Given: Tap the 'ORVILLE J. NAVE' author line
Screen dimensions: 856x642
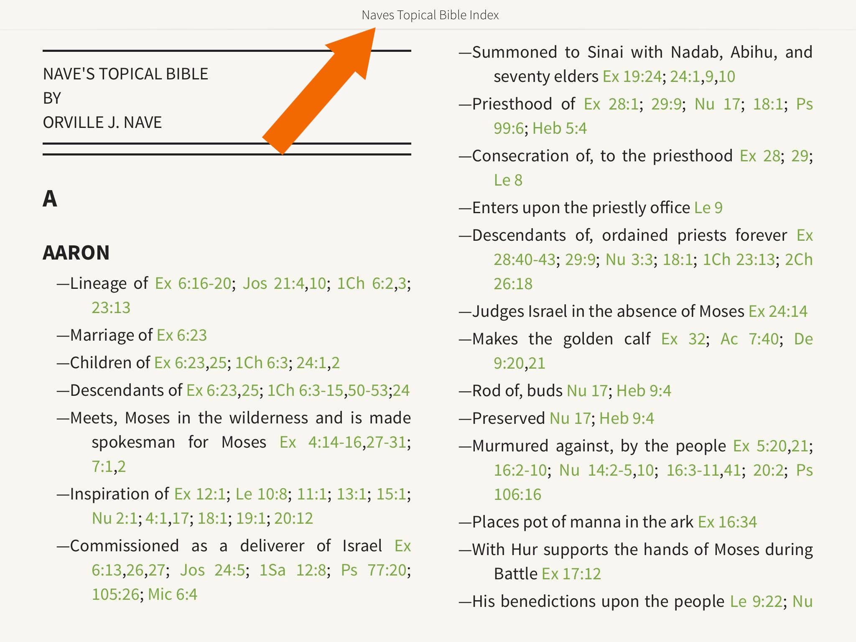Looking at the screenshot, I should point(102,122).
